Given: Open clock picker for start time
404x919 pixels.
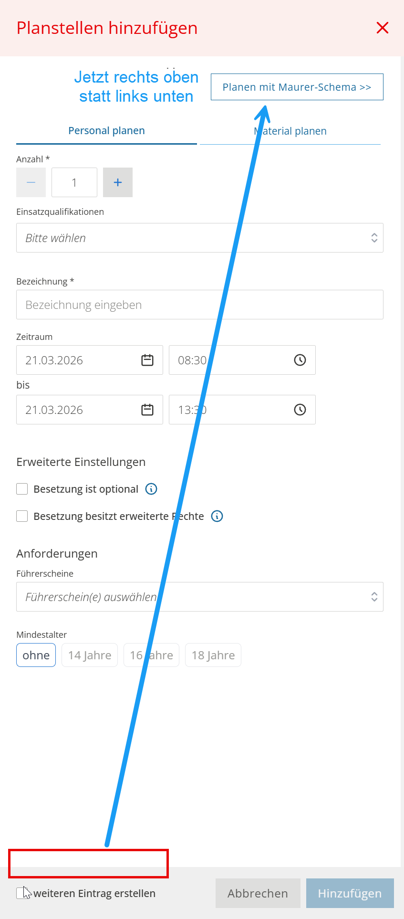Looking at the screenshot, I should [x=300, y=360].
